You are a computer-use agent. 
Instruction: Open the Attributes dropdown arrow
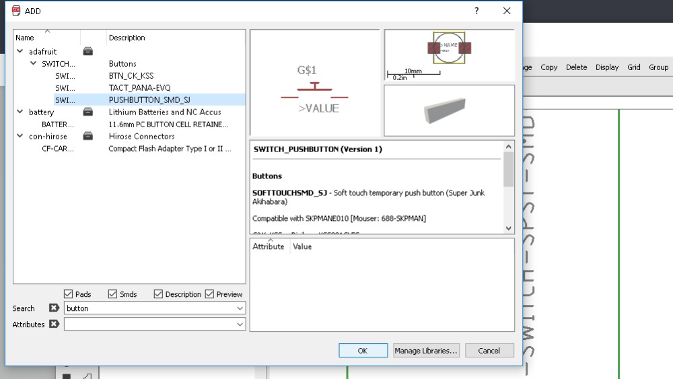(240, 324)
